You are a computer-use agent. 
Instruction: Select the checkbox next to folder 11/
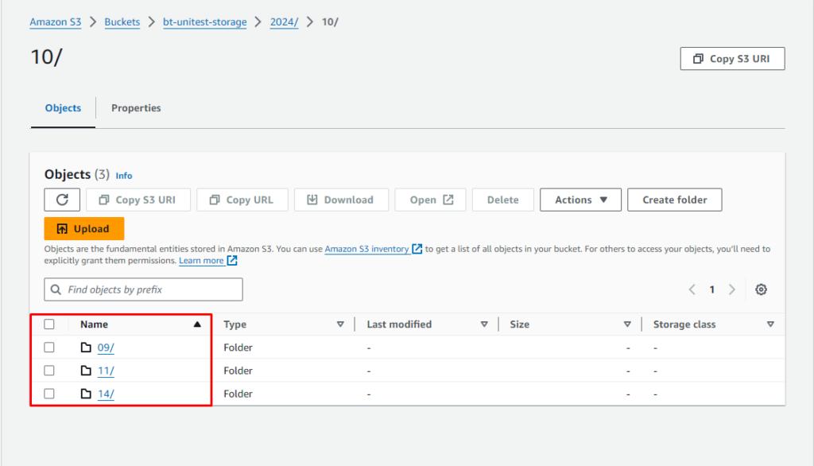tap(49, 371)
